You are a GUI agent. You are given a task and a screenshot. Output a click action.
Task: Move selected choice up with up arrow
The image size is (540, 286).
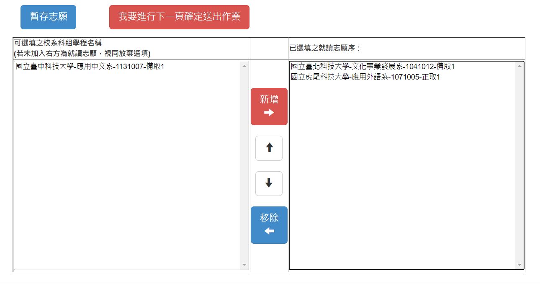(269, 148)
